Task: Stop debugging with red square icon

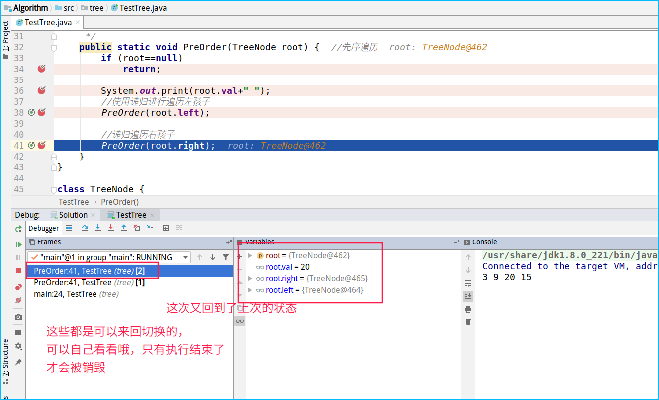Action: 18,271
